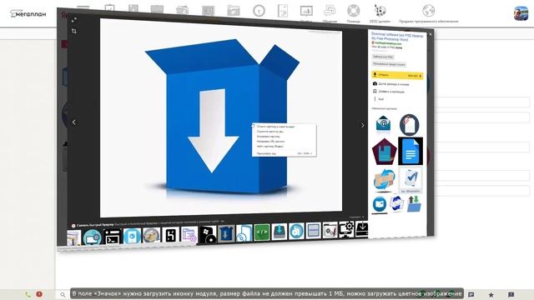Image resolution: width=534 pixels, height=300 pixels.
Task: Select the black download tray thumbnail
Action: click(361, 228)
